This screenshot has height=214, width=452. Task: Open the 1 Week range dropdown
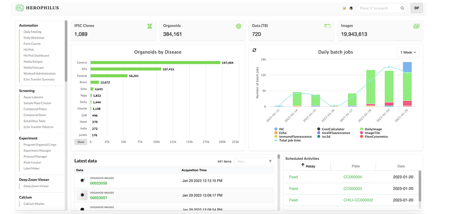[x=408, y=52]
